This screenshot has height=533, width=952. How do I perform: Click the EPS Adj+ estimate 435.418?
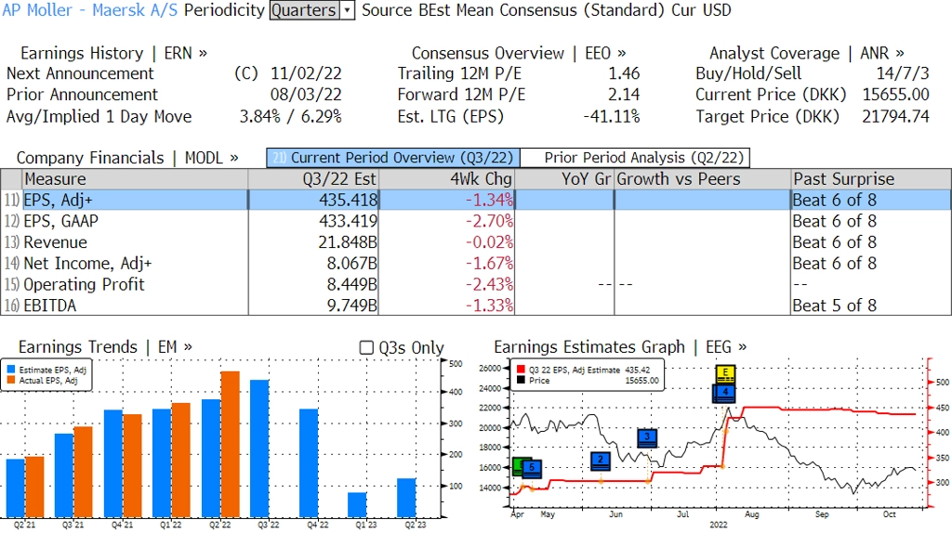[348, 200]
